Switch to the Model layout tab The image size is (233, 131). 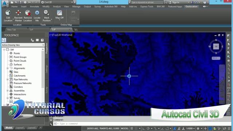coord(9,128)
